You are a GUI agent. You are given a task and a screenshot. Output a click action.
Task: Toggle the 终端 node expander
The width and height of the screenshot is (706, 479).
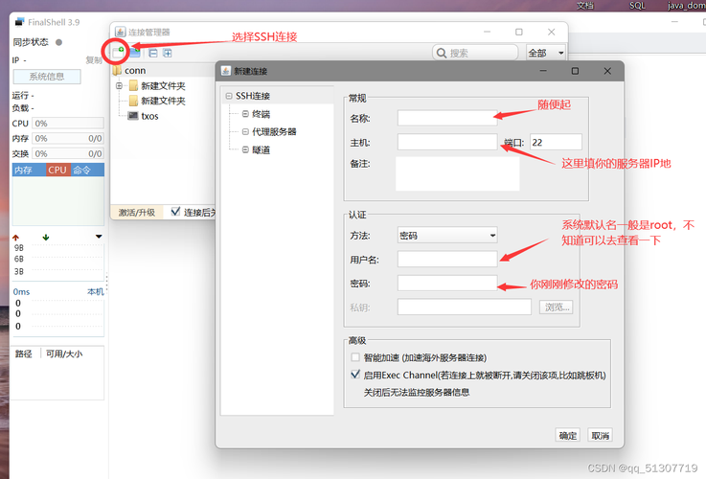[x=245, y=114]
